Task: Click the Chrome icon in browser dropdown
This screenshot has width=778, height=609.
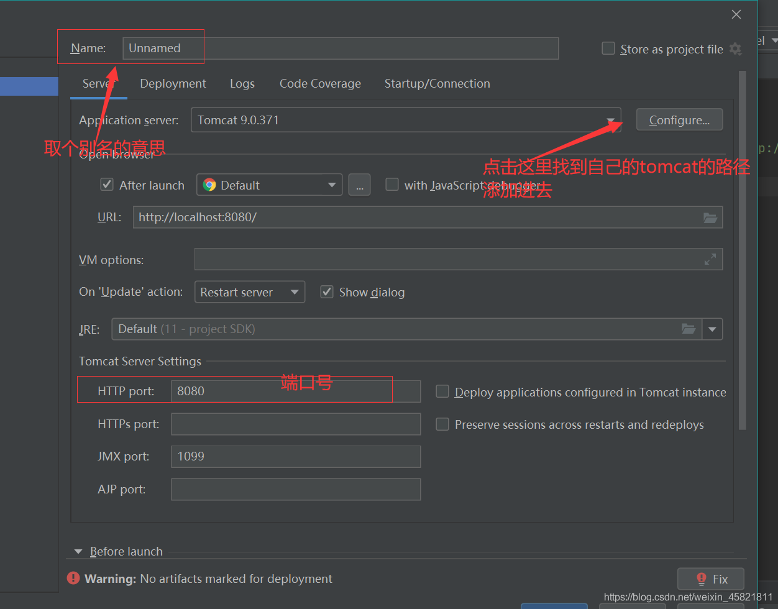Action: (209, 185)
